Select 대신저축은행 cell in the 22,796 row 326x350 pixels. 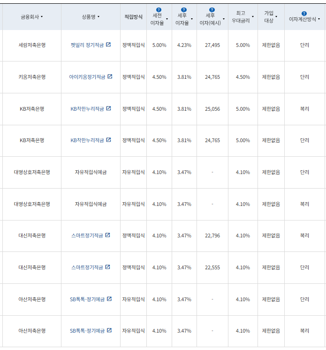[32, 236]
